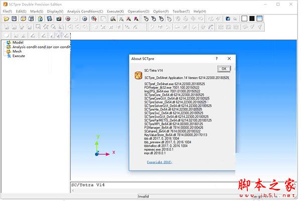
Task: Open the Operation(O) menu
Action: (x=138, y=12)
